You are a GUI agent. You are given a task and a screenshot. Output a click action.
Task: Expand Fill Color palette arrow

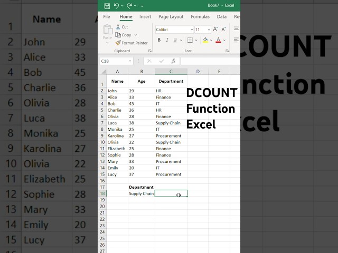211,40
